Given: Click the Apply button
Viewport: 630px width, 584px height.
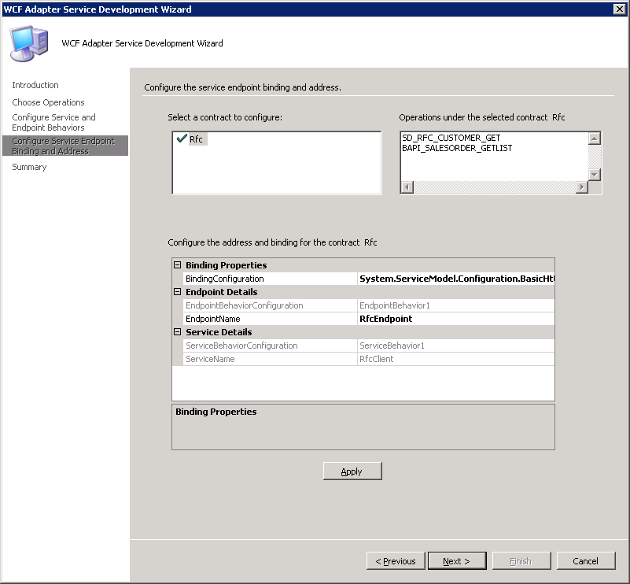Looking at the screenshot, I should point(352,471).
